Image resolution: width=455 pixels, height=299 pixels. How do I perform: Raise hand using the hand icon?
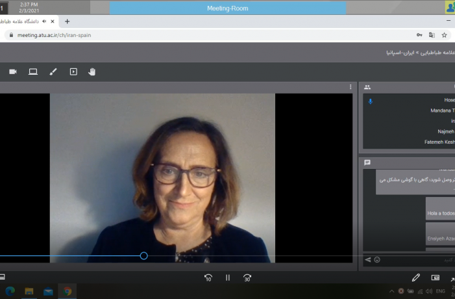(x=92, y=71)
